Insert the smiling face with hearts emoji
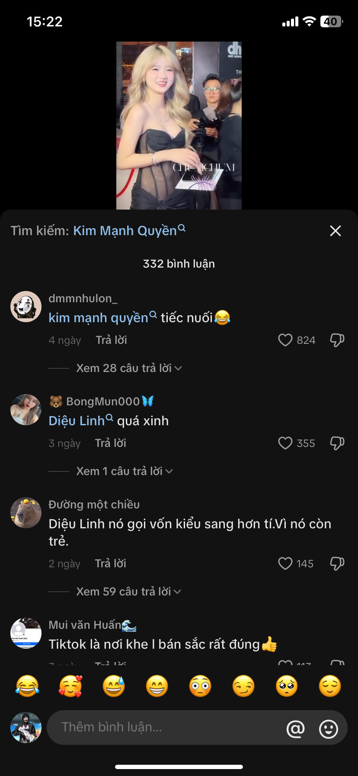 click(x=70, y=686)
